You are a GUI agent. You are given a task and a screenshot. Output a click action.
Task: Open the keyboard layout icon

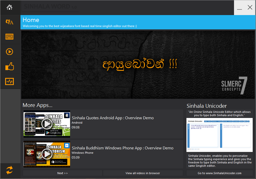coord(9,37)
